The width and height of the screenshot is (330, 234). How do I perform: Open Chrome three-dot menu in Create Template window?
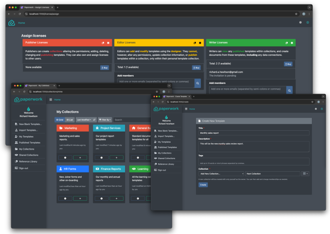pos(323,102)
